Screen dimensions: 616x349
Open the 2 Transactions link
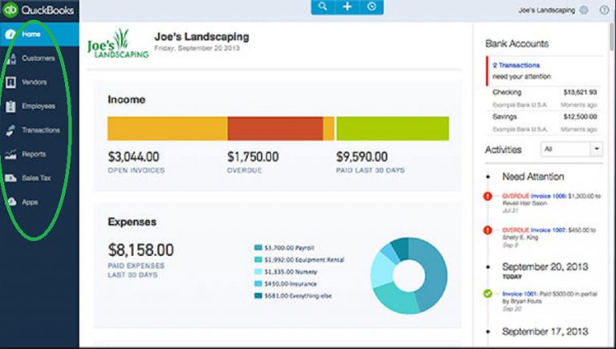pos(517,65)
